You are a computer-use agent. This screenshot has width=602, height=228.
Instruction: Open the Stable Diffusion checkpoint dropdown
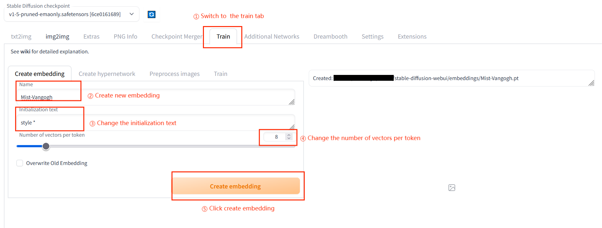[72, 14]
